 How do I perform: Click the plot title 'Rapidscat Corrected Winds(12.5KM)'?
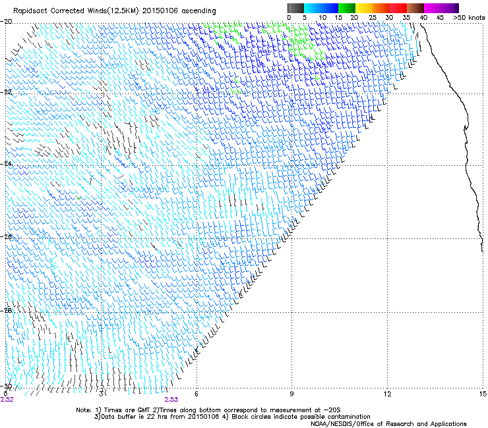pyautogui.click(x=76, y=11)
